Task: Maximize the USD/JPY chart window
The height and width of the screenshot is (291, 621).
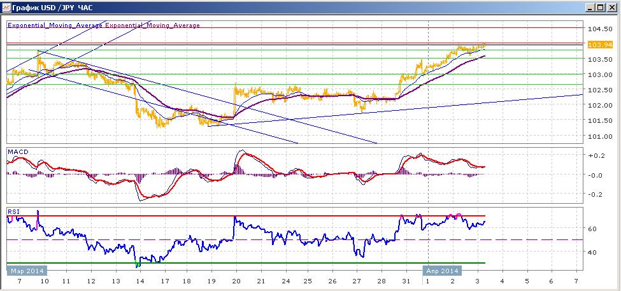Action: pyautogui.click(x=600, y=7)
